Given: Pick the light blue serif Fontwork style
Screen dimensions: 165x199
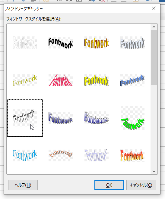Looking at the screenshot, I should coord(25,155).
